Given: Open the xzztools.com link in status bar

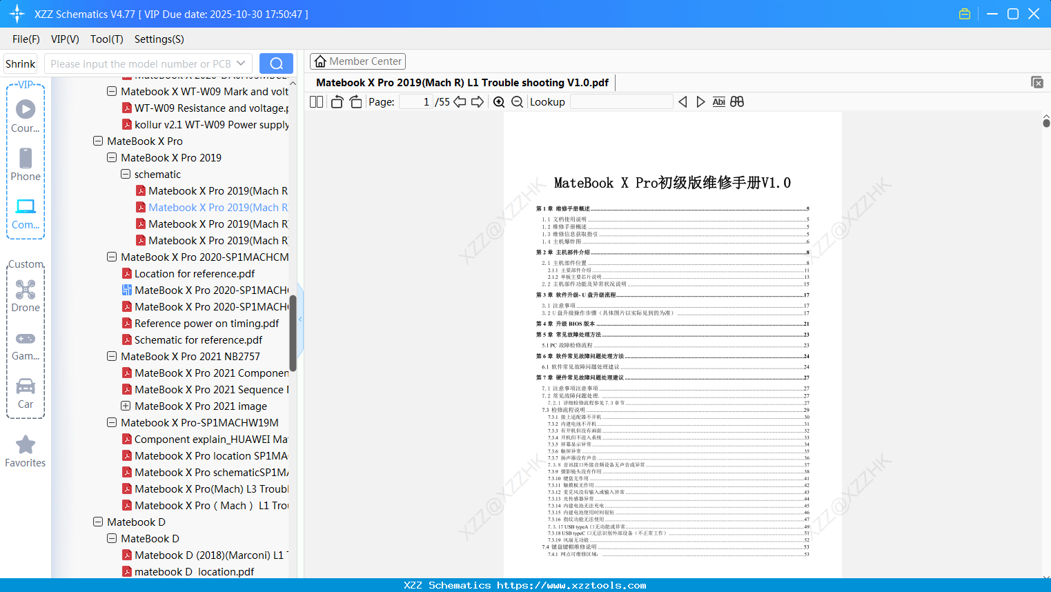Looking at the screenshot, I should (x=571, y=586).
